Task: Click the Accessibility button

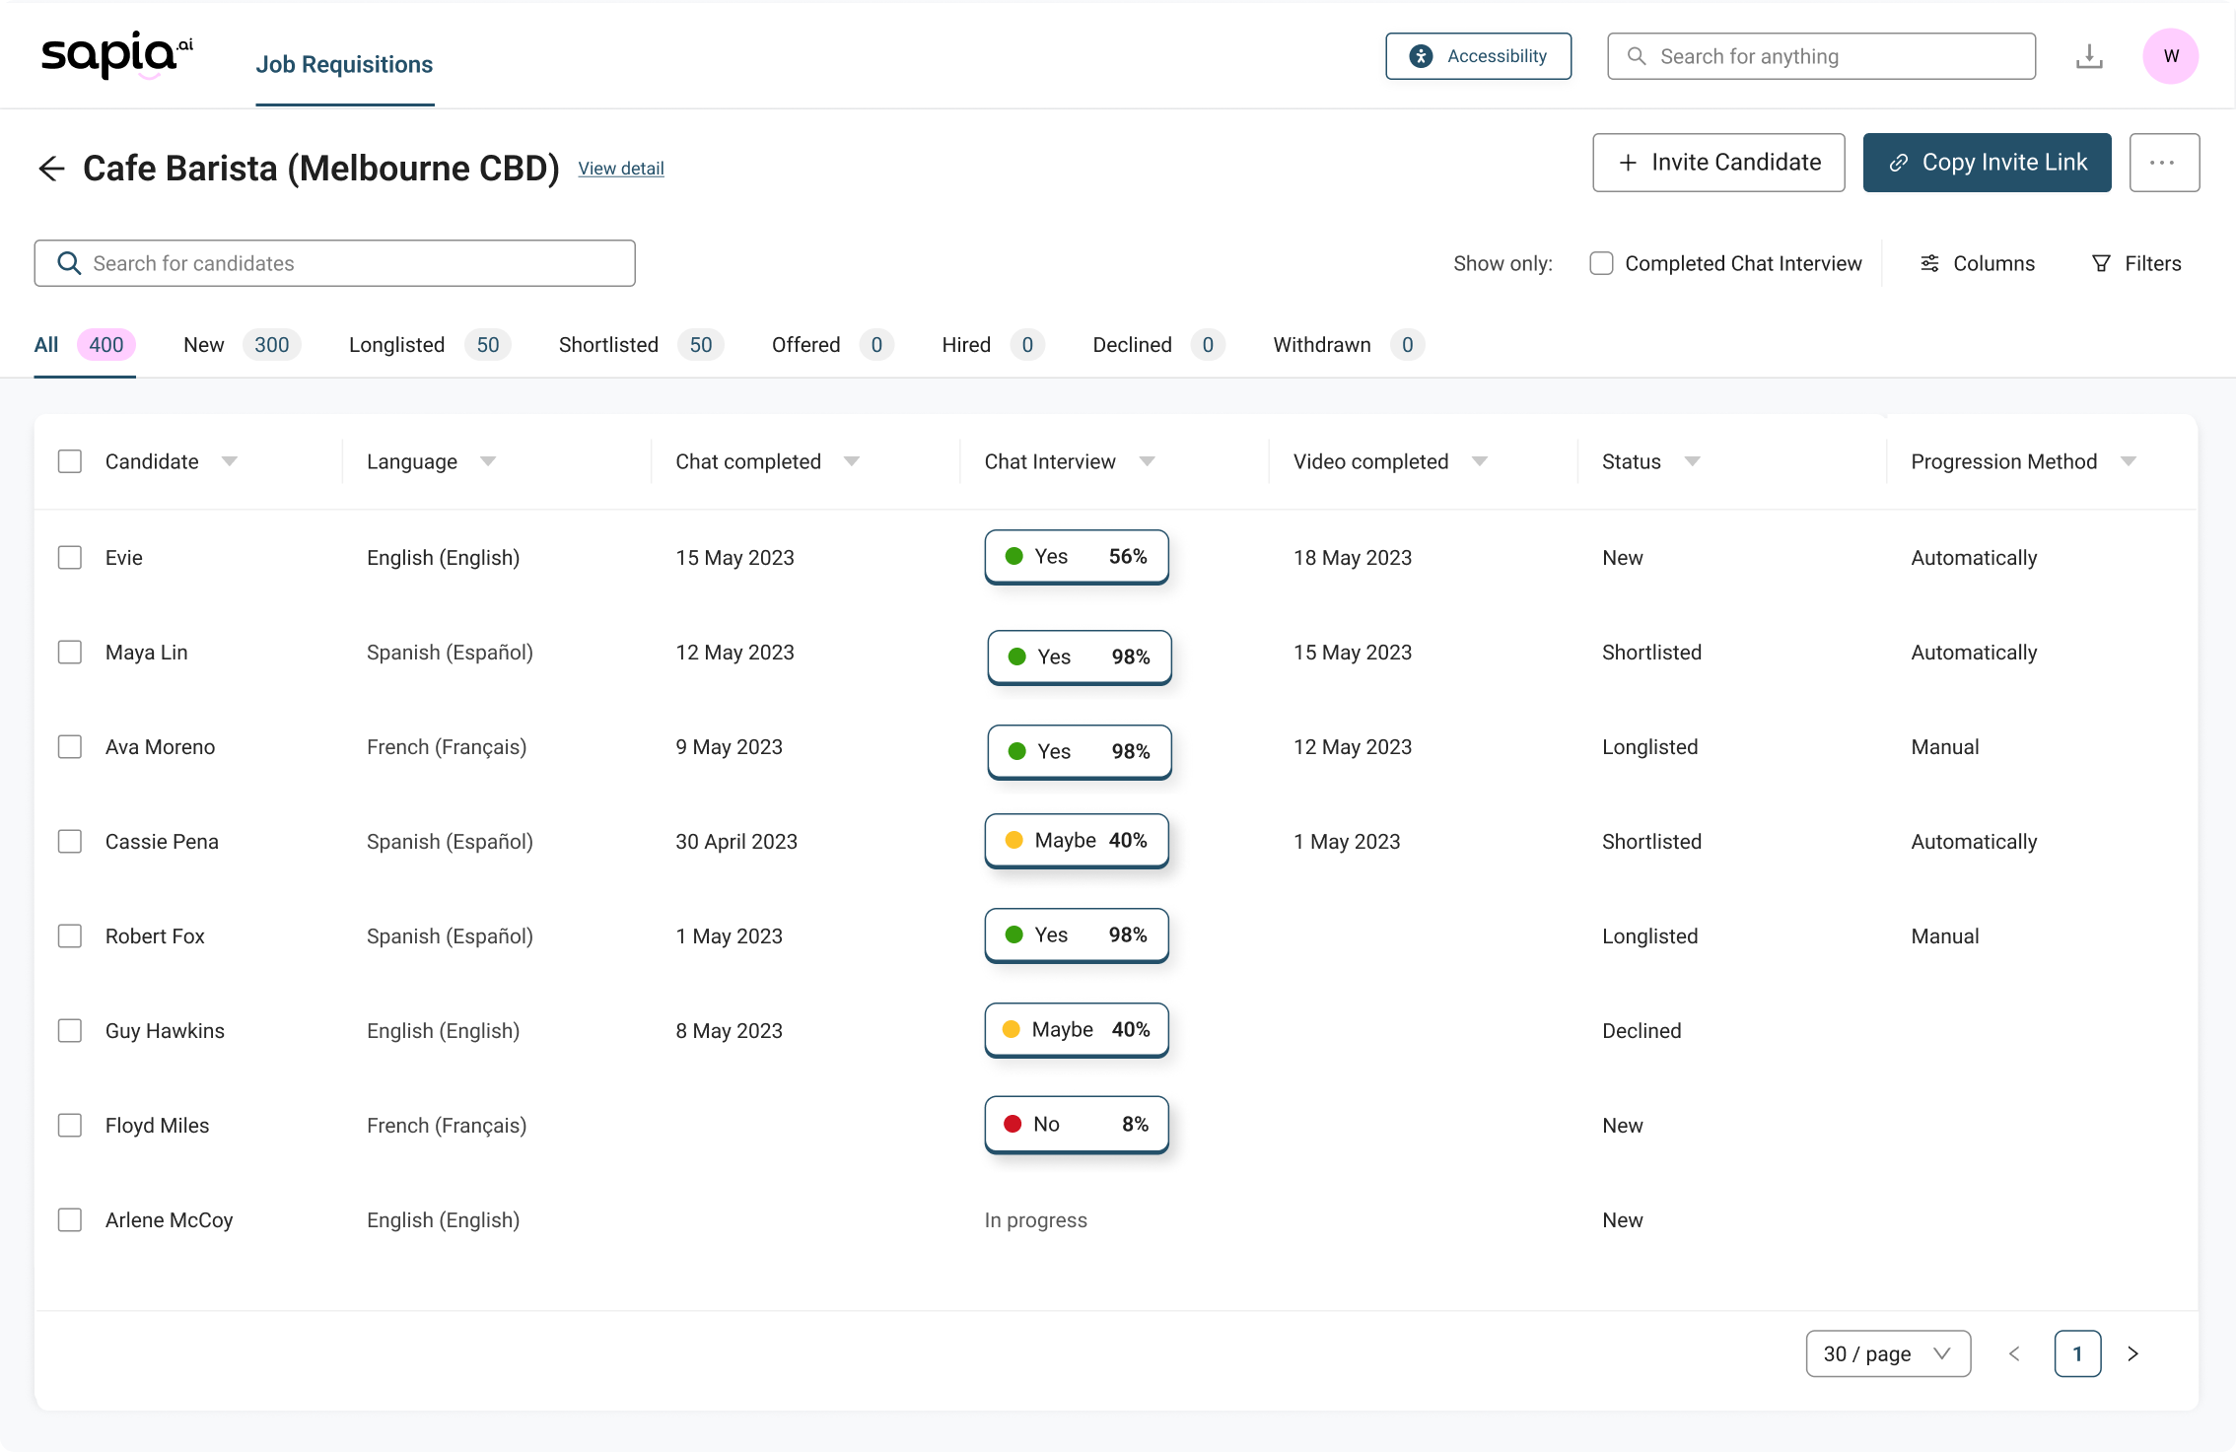Action: click(x=1478, y=56)
